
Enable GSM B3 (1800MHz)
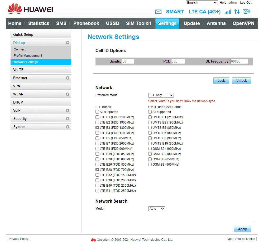click(150, 154)
